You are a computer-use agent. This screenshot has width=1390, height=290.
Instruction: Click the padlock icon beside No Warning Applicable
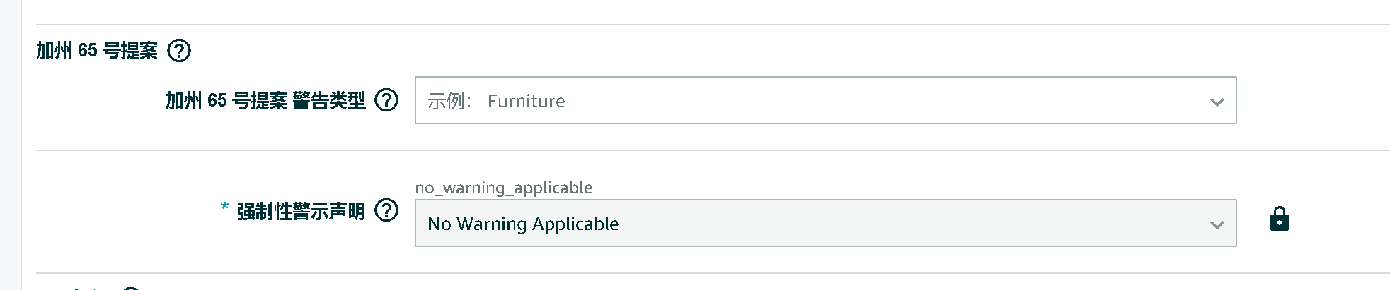click(1280, 219)
